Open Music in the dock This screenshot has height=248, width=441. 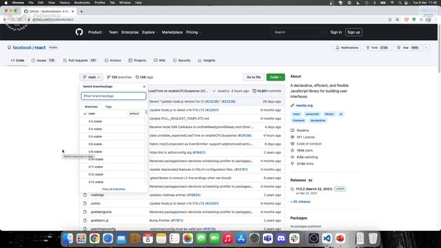tap(227, 238)
